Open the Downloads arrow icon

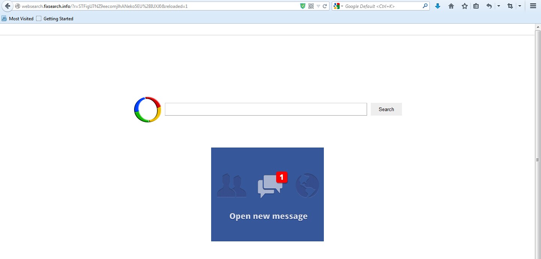point(438,6)
